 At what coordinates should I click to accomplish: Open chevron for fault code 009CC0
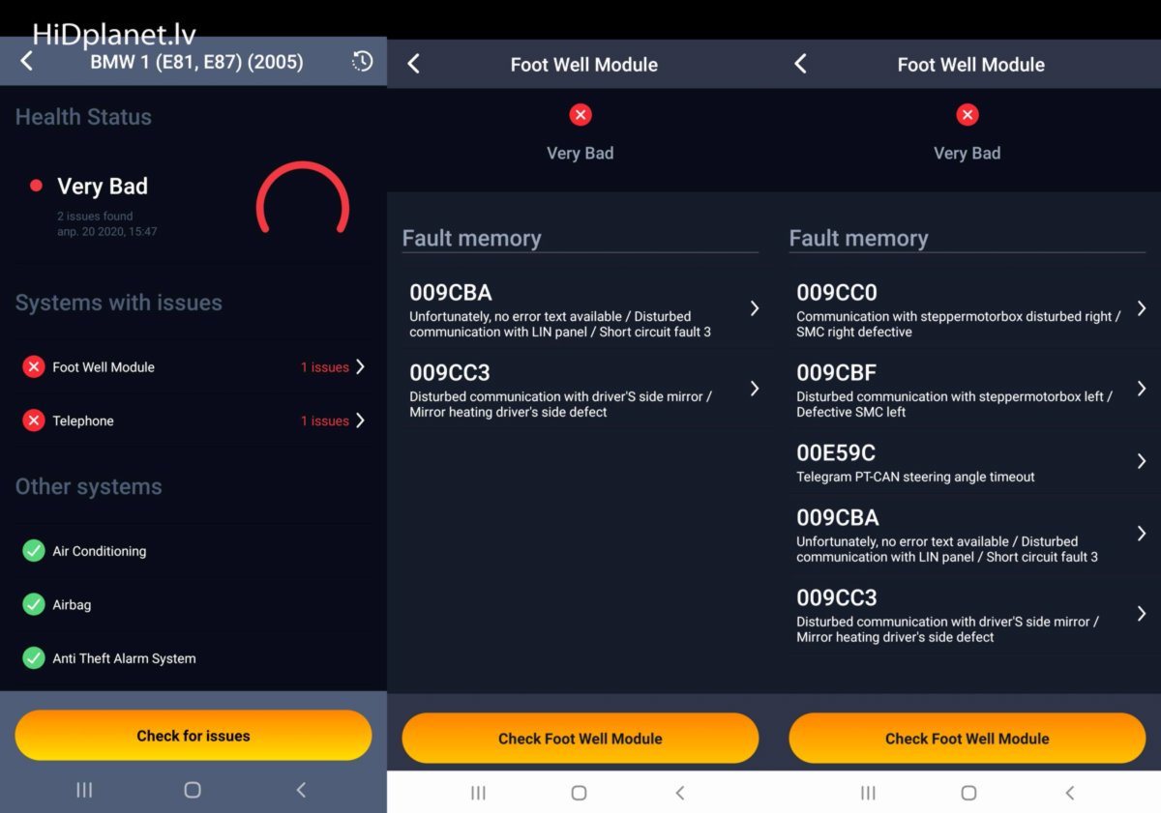pyautogui.click(x=1142, y=308)
